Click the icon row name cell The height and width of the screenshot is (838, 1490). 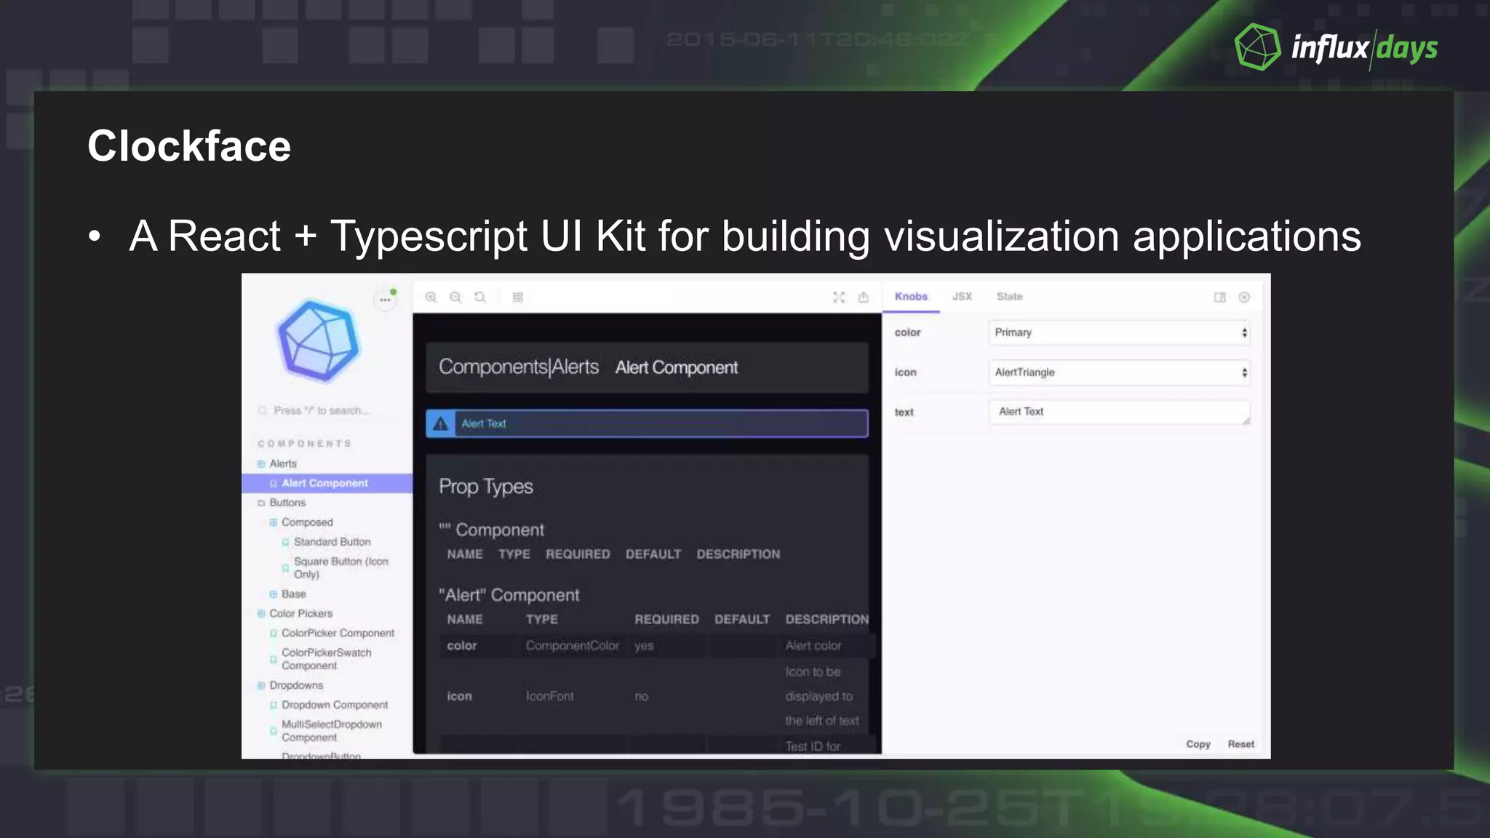pos(460,696)
